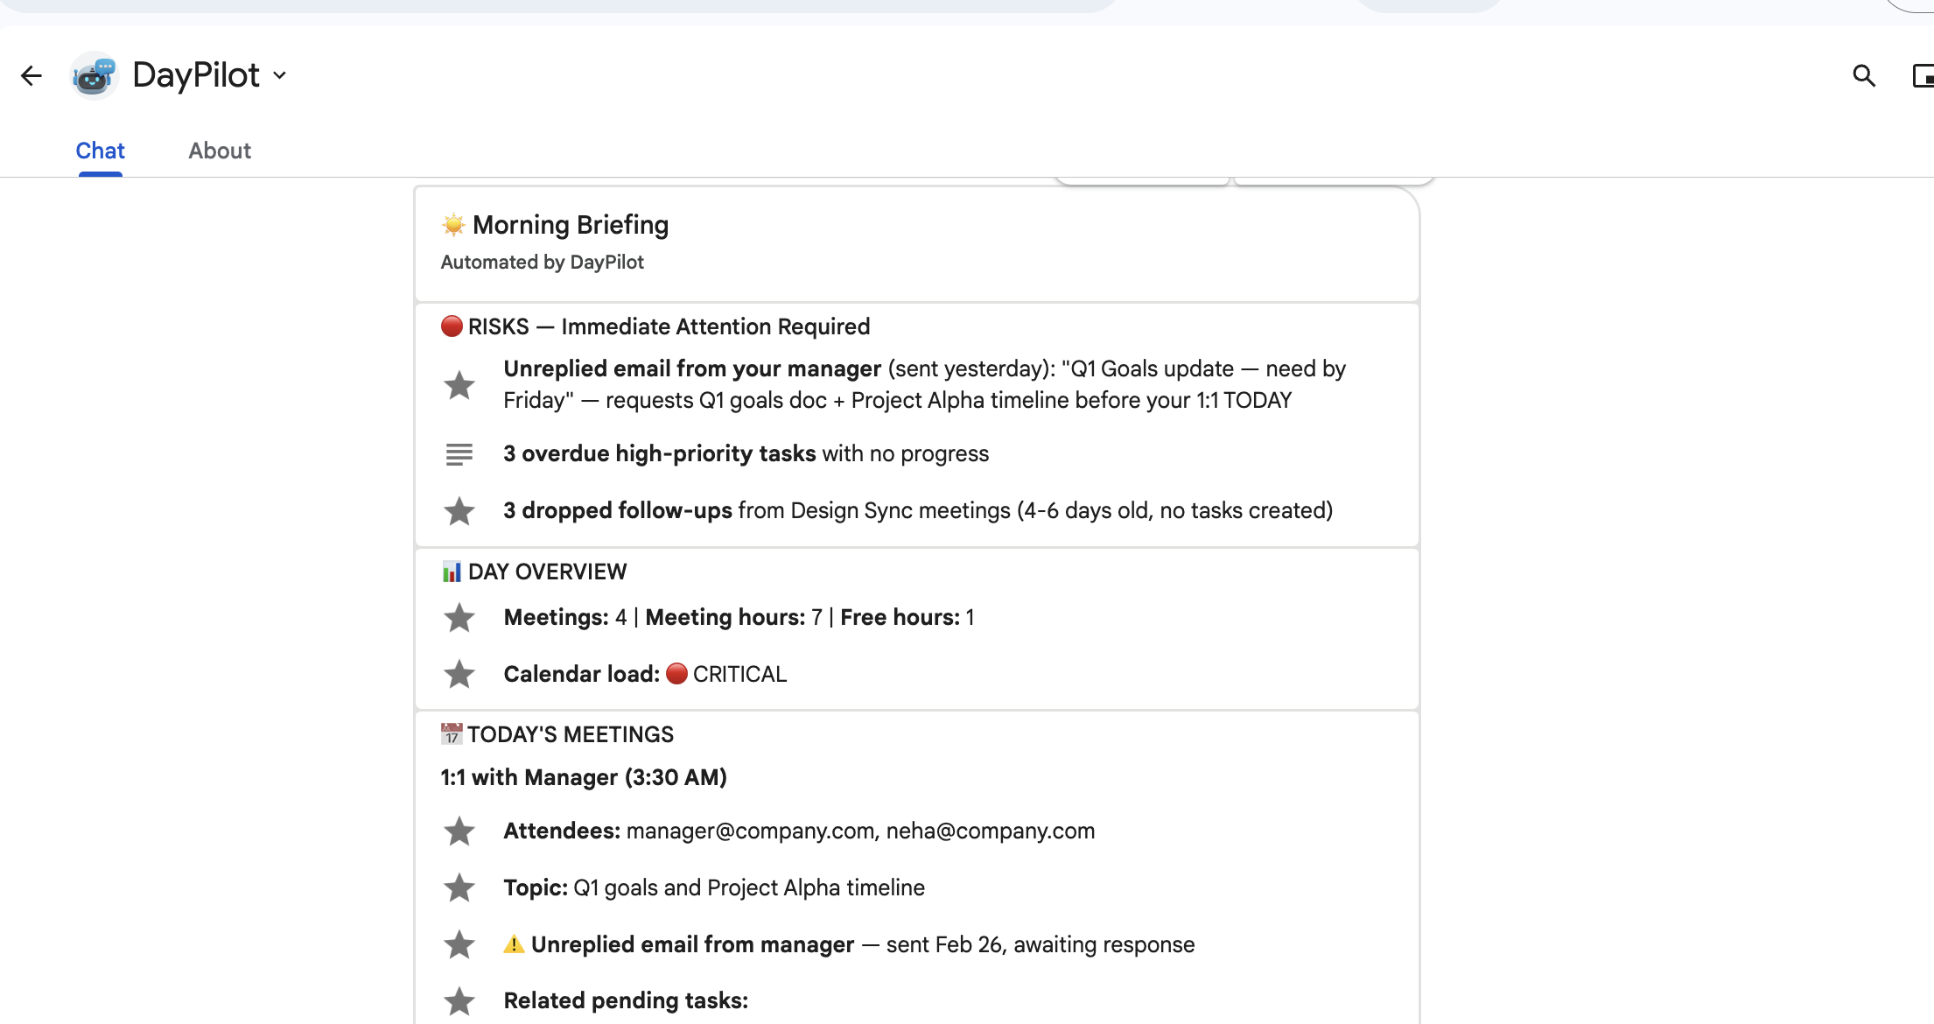Click list icon beside overdue high-priority tasks
The width and height of the screenshot is (1934, 1024).
tap(459, 454)
